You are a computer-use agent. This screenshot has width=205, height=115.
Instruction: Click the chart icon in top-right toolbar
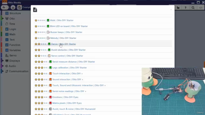point(178,8)
